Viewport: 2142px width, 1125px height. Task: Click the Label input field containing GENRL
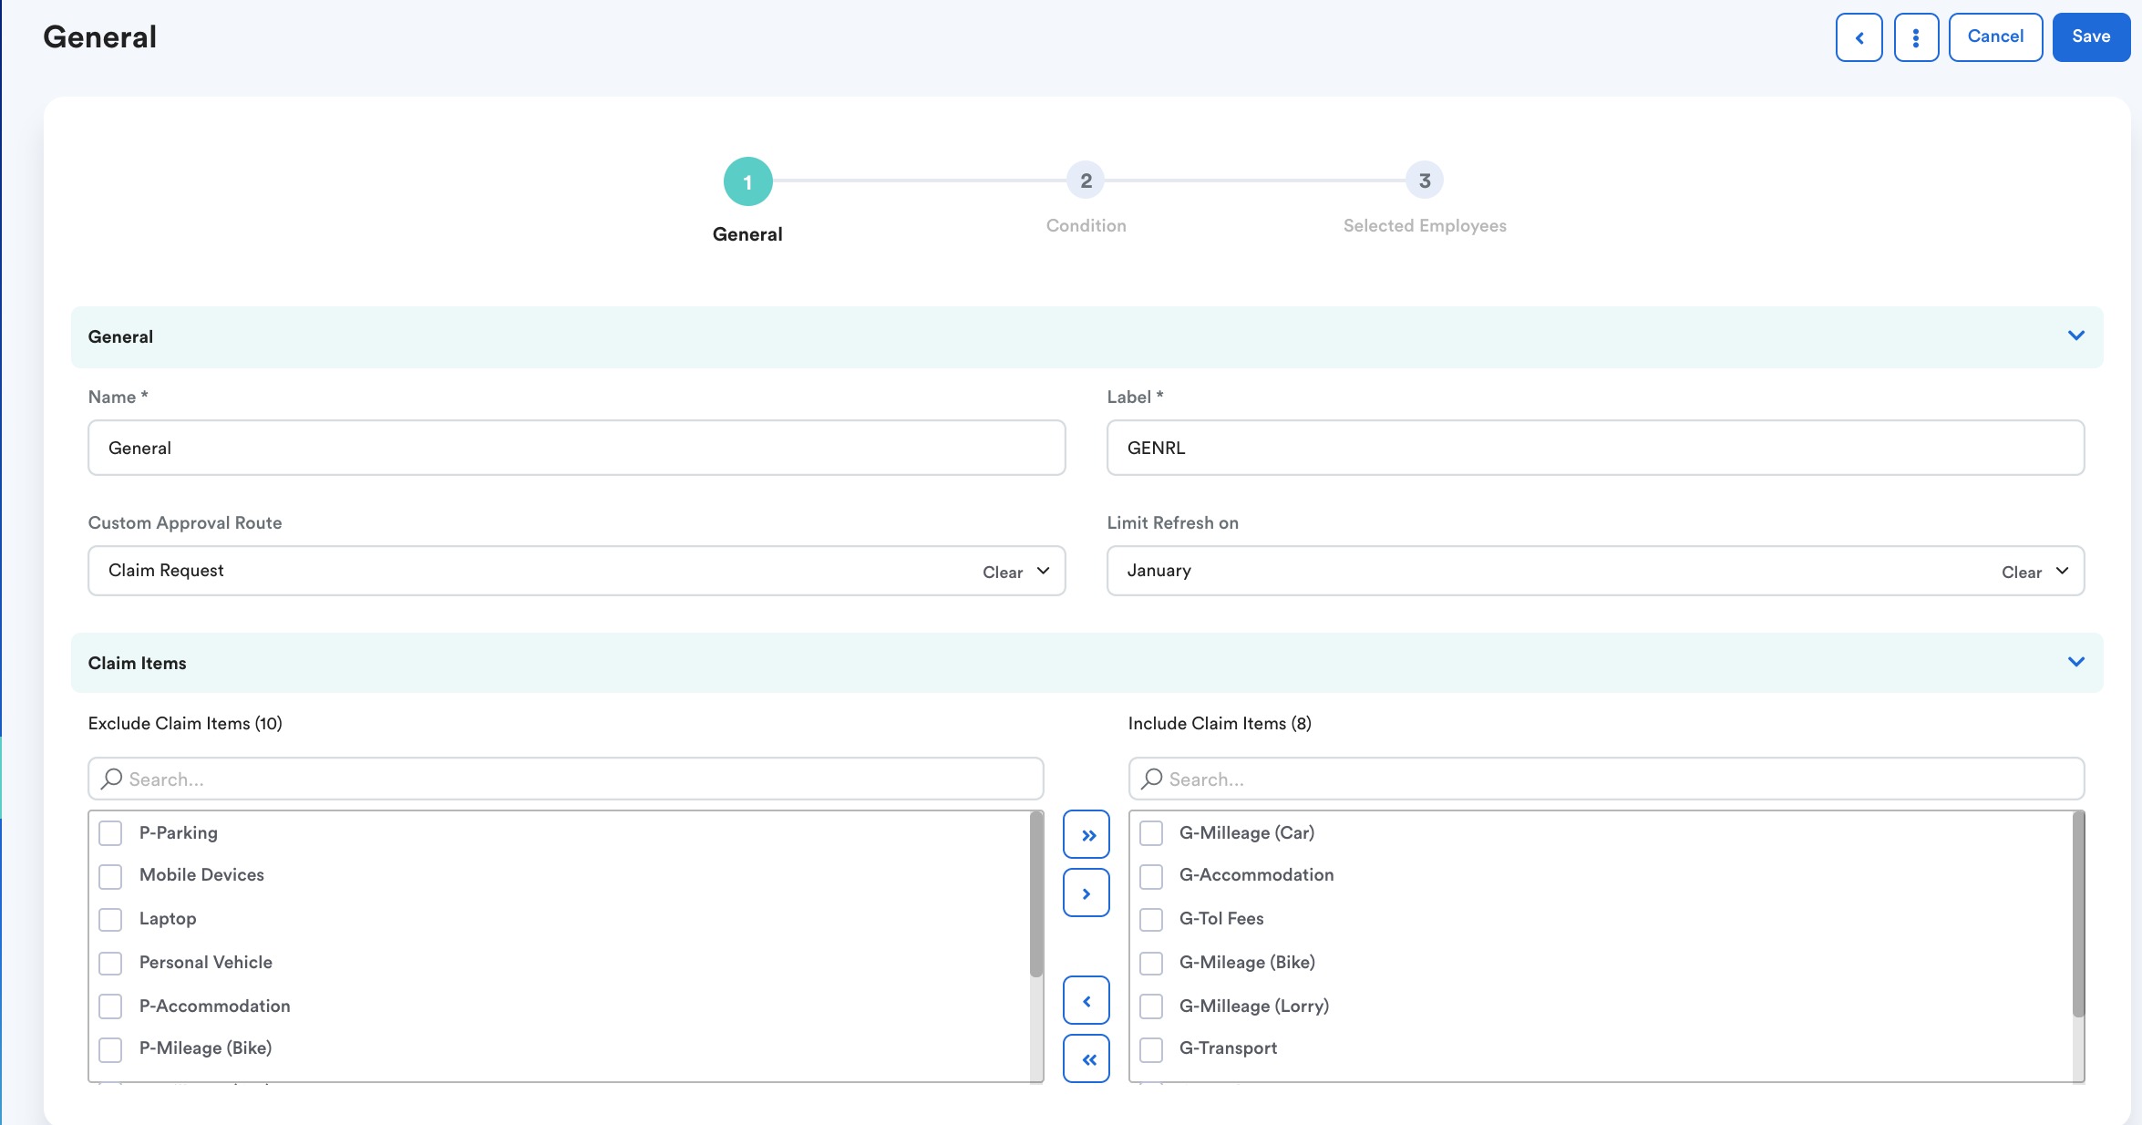(1595, 448)
